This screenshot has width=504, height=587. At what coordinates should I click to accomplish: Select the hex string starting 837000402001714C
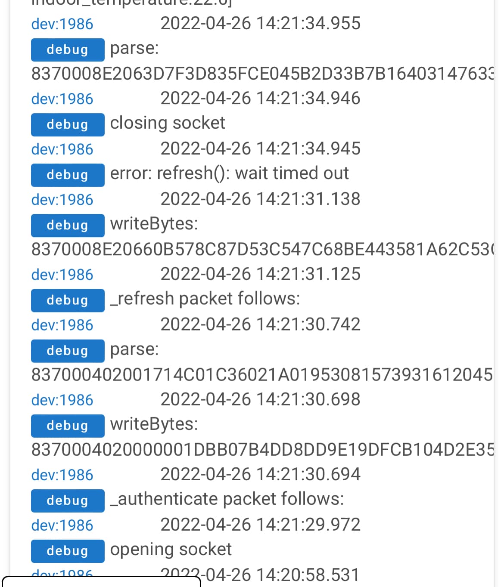coord(262,374)
